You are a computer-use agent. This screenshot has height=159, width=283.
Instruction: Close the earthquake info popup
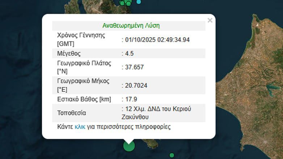tap(210, 21)
